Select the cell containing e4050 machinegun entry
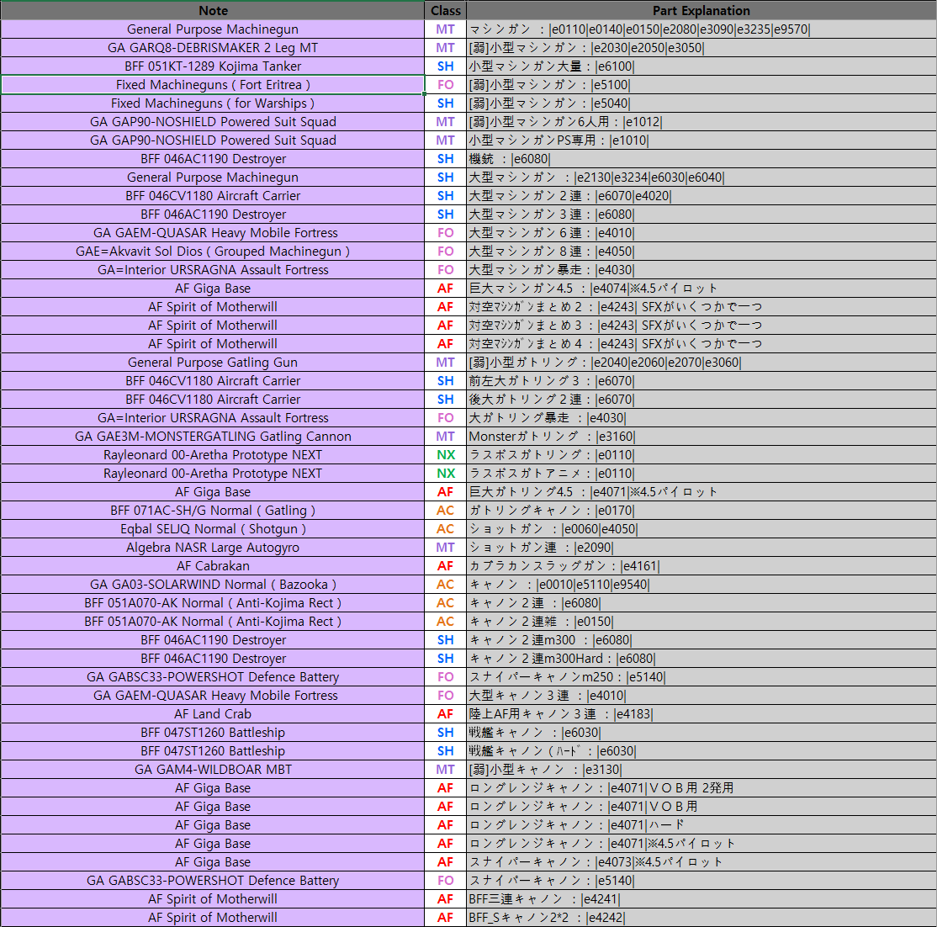Image resolution: width=937 pixels, height=927 pixels. tap(701, 252)
